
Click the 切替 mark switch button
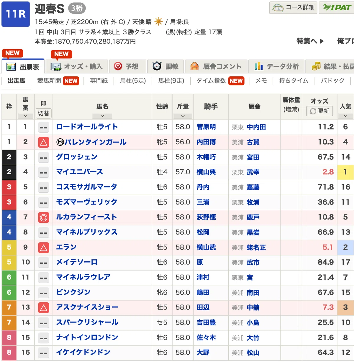point(44,113)
